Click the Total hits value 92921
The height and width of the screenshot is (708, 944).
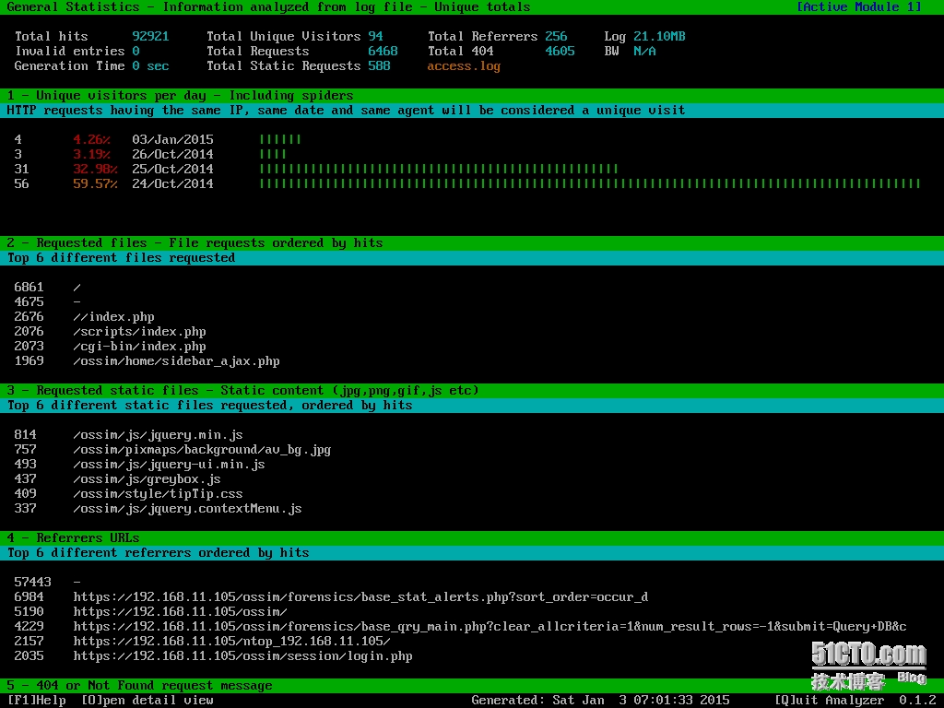(150, 36)
